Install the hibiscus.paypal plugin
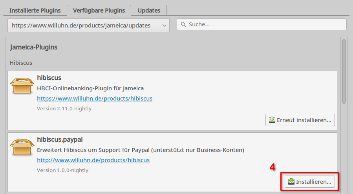The image size is (353, 194). coord(310,181)
